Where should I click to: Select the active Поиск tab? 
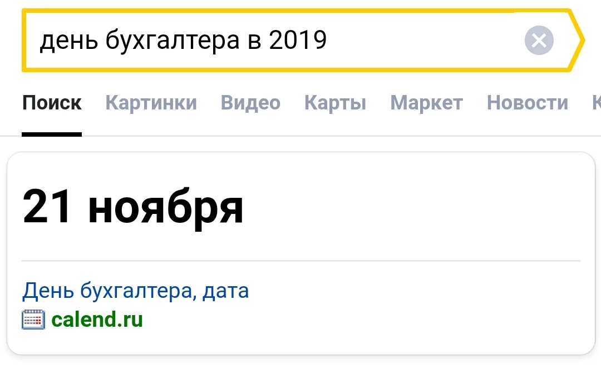coord(52,103)
